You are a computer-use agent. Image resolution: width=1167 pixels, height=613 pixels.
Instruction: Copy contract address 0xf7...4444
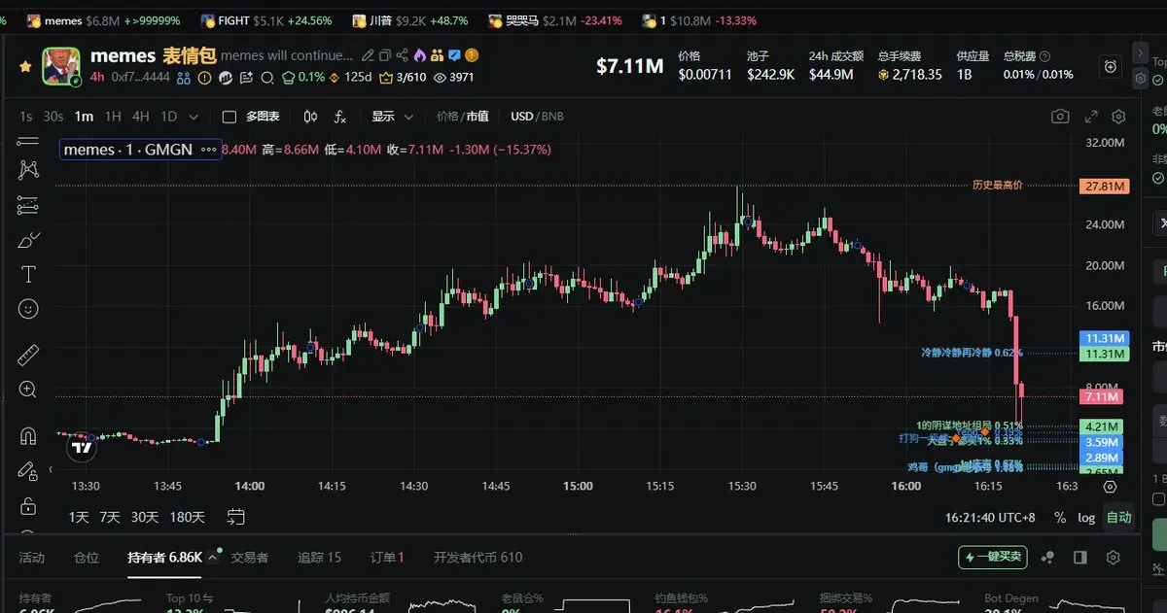pyautogui.click(x=140, y=77)
